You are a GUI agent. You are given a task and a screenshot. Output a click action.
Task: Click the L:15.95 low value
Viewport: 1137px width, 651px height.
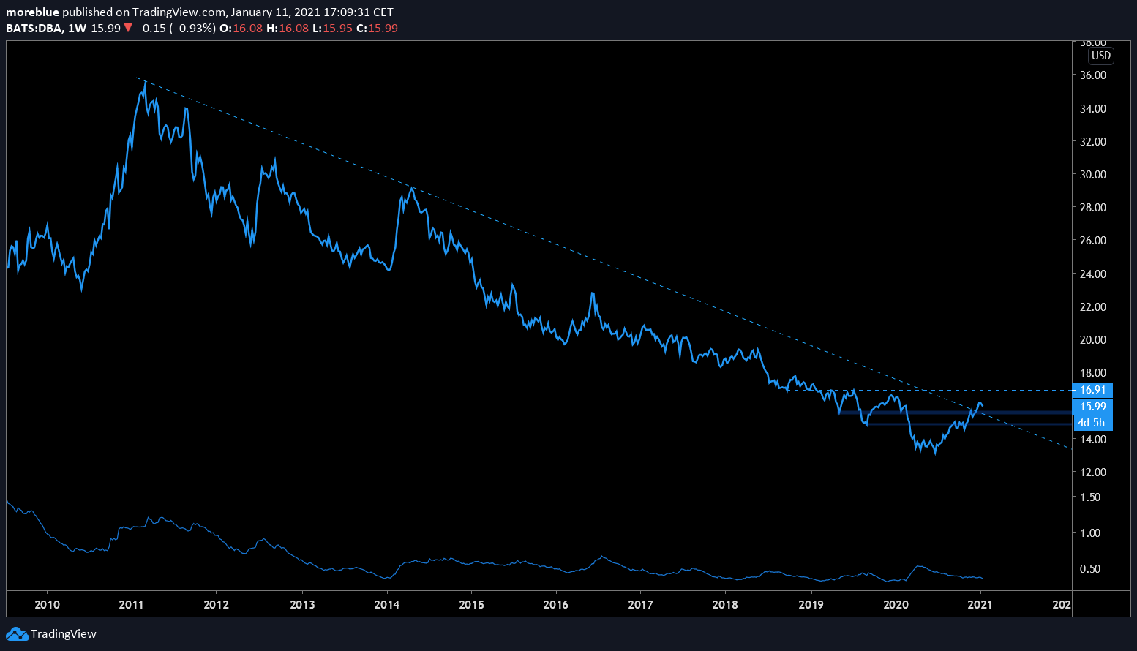(x=332, y=29)
